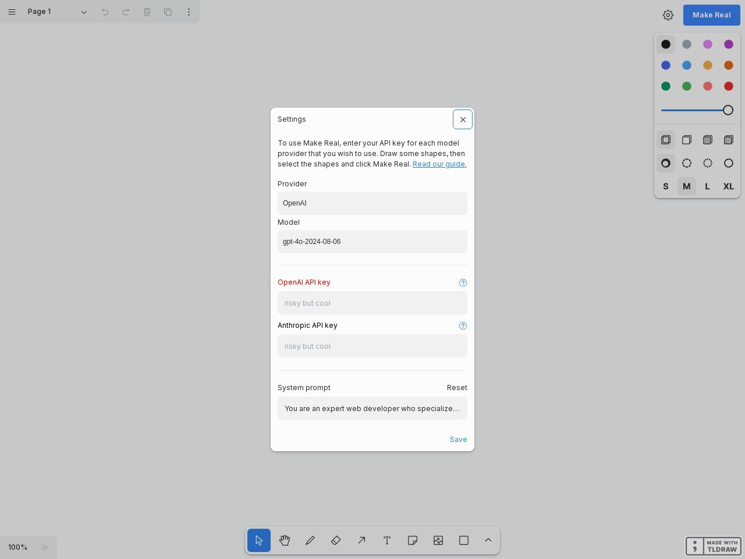Set size to M

687,186
